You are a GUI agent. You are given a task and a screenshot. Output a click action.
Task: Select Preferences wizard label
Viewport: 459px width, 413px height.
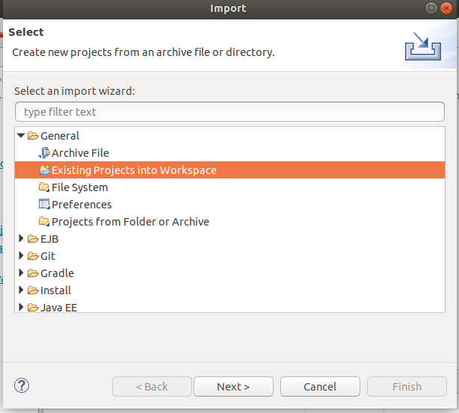[81, 205]
